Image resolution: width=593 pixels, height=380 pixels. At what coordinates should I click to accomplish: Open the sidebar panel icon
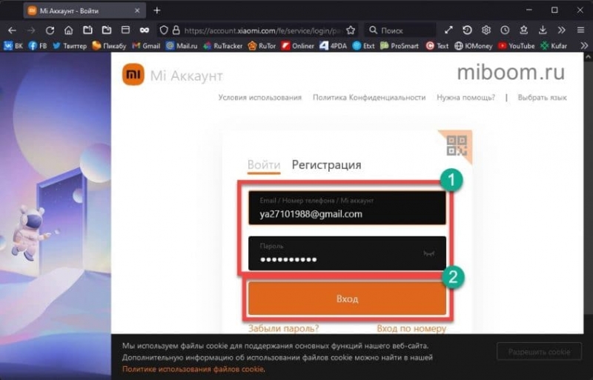125,30
